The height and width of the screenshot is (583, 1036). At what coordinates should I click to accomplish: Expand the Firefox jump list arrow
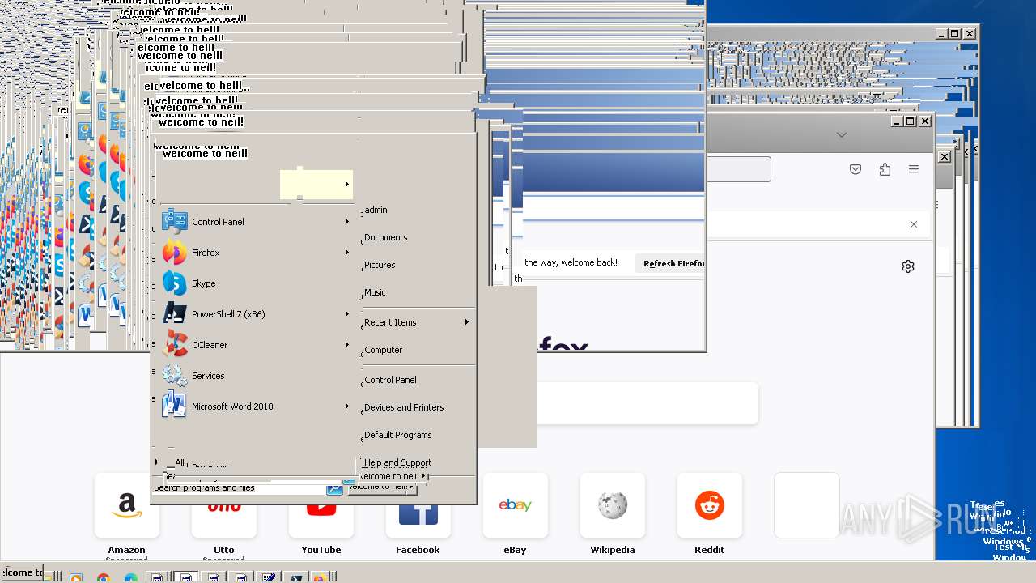point(347,253)
